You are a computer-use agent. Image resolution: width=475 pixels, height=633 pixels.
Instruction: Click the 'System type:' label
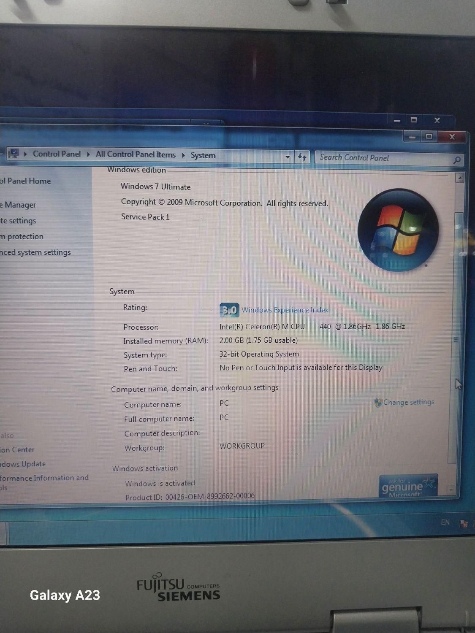click(x=145, y=355)
